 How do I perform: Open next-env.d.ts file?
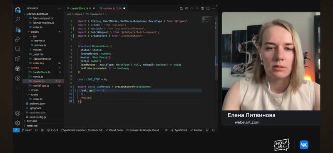click(x=37, y=113)
